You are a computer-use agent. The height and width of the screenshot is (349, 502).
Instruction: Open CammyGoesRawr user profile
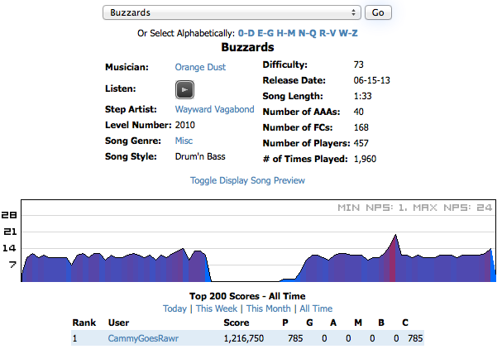coord(143,338)
